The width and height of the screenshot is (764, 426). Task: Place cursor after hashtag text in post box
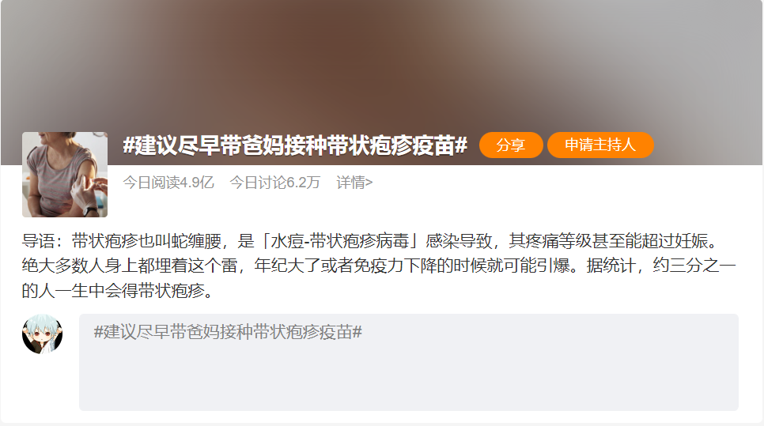[364, 332]
